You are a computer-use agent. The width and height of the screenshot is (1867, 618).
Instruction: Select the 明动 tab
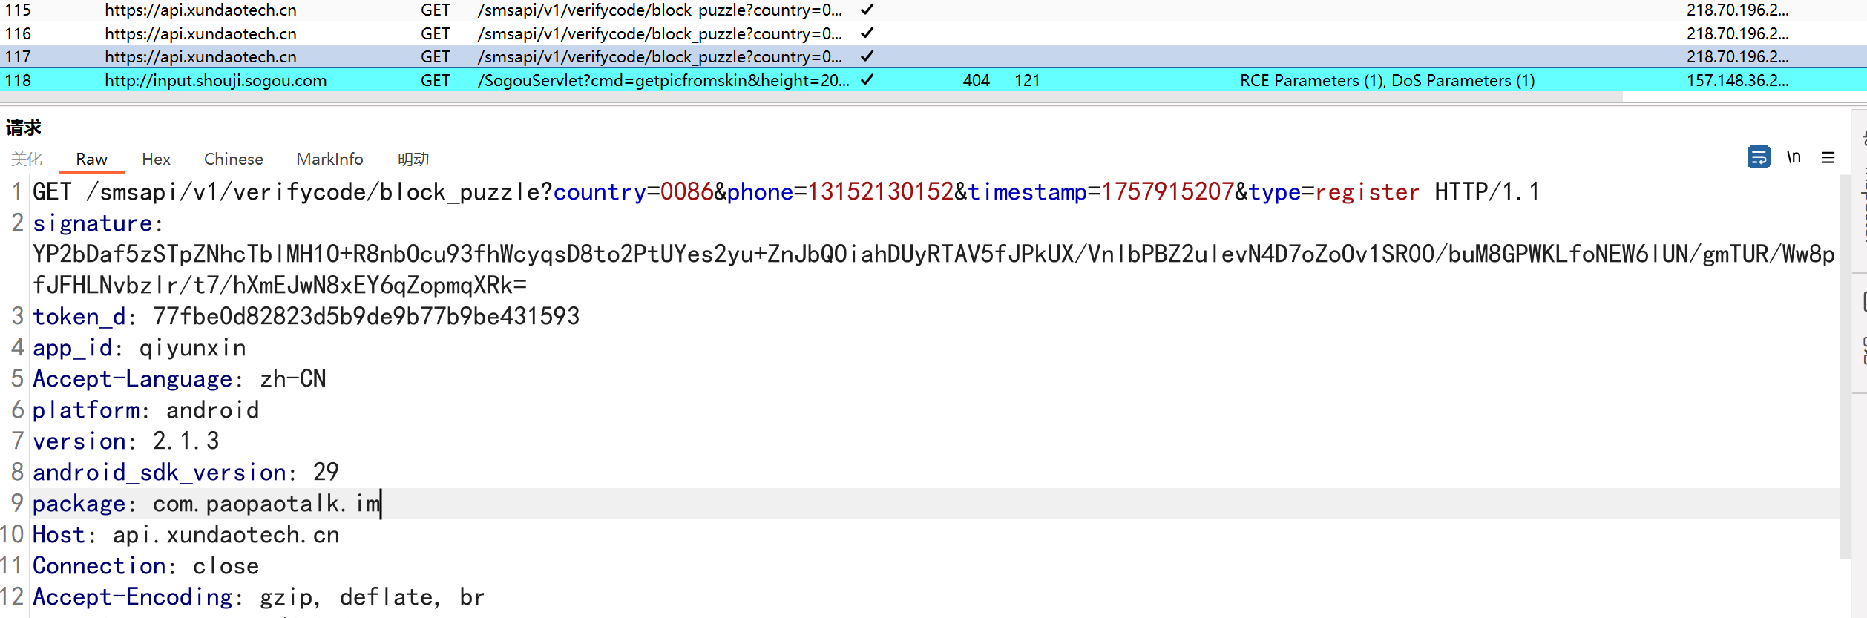413,159
